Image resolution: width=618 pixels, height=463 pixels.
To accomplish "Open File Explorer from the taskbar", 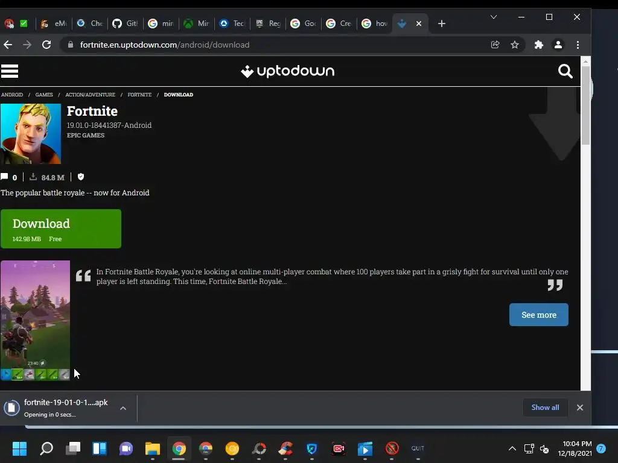I will 153,449.
